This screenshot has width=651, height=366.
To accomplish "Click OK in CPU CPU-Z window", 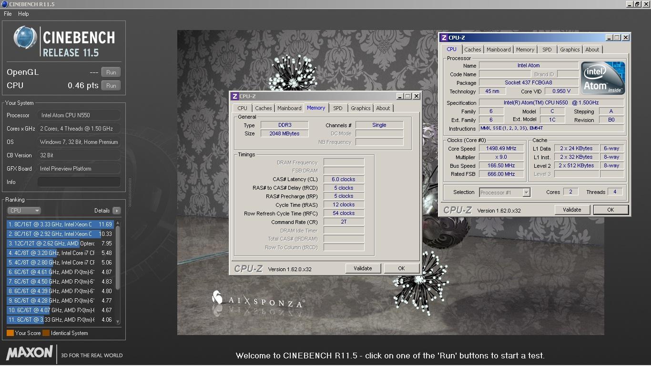I will [610, 210].
